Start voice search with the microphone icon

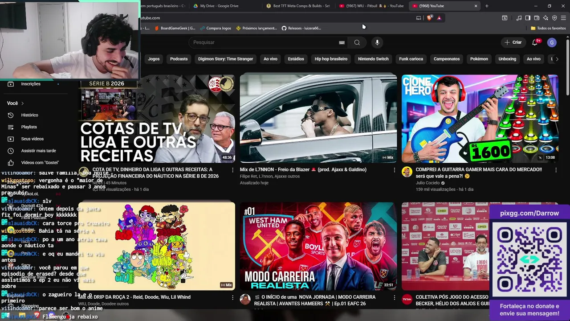click(x=377, y=42)
